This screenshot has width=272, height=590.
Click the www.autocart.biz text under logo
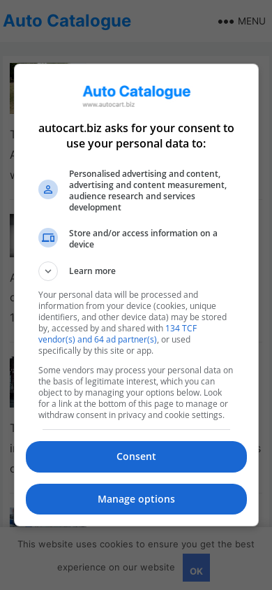(108, 104)
